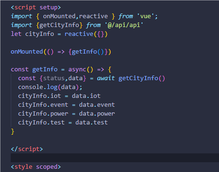The height and width of the screenshot is (172, 219).
Task: Click the await keyword
Action: [x=106, y=78]
